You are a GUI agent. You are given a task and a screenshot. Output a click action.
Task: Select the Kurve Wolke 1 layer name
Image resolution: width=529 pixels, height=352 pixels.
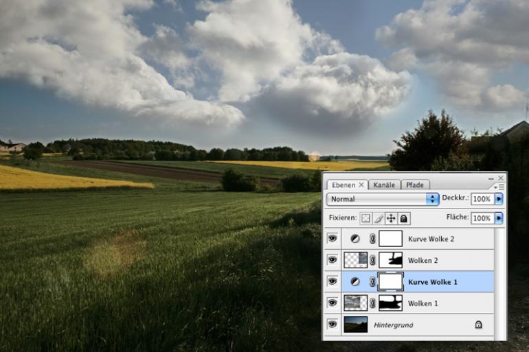pos(433,282)
